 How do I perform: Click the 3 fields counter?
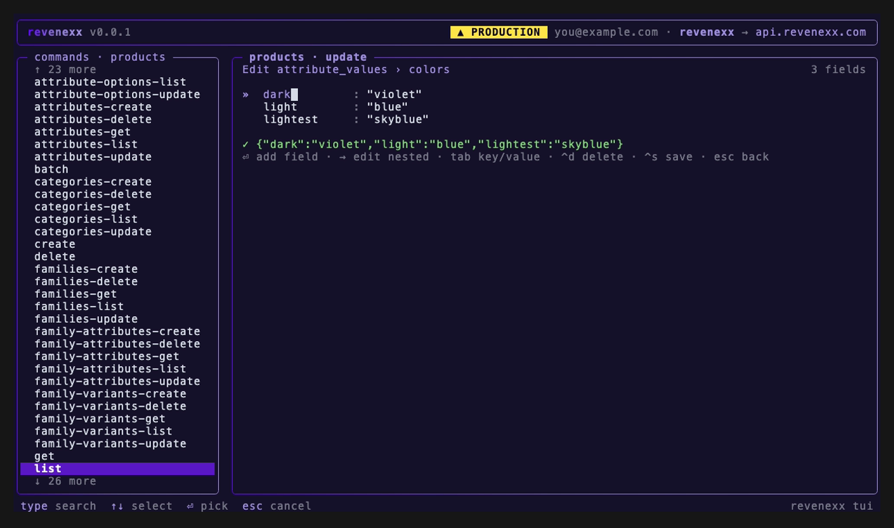tap(838, 70)
